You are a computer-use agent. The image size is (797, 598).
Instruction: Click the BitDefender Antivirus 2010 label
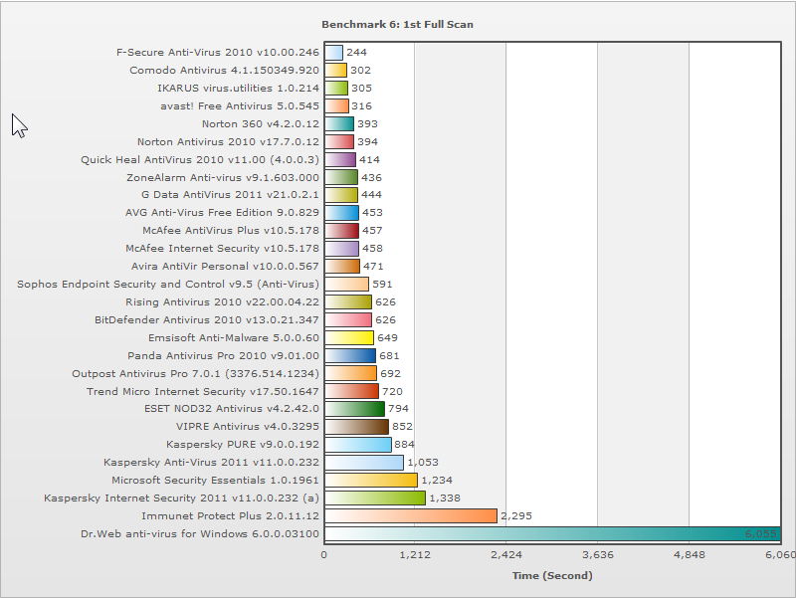[207, 319]
